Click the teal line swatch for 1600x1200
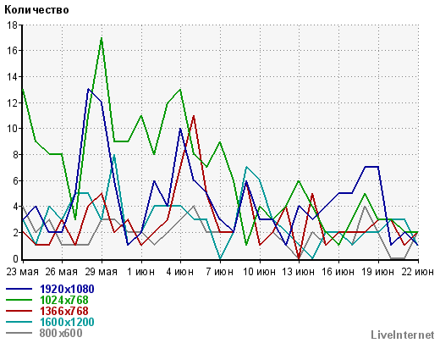Image resolution: width=440 pixels, height=343 pixels. tap(19, 322)
